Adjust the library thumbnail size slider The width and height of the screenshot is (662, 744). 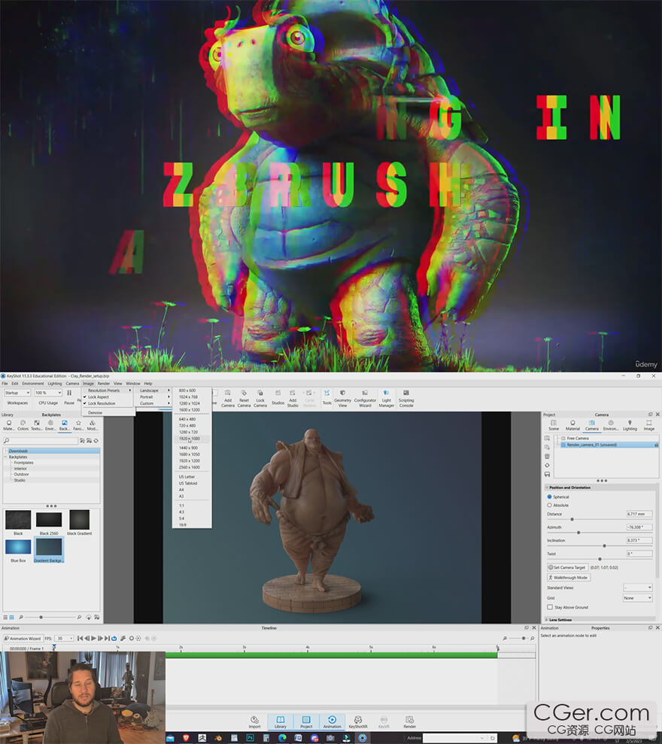click(x=41, y=617)
